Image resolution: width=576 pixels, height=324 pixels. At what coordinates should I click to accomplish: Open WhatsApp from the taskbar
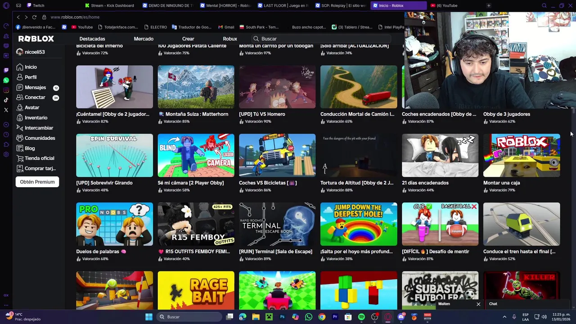pyautogui.click(x=309, y=317)
